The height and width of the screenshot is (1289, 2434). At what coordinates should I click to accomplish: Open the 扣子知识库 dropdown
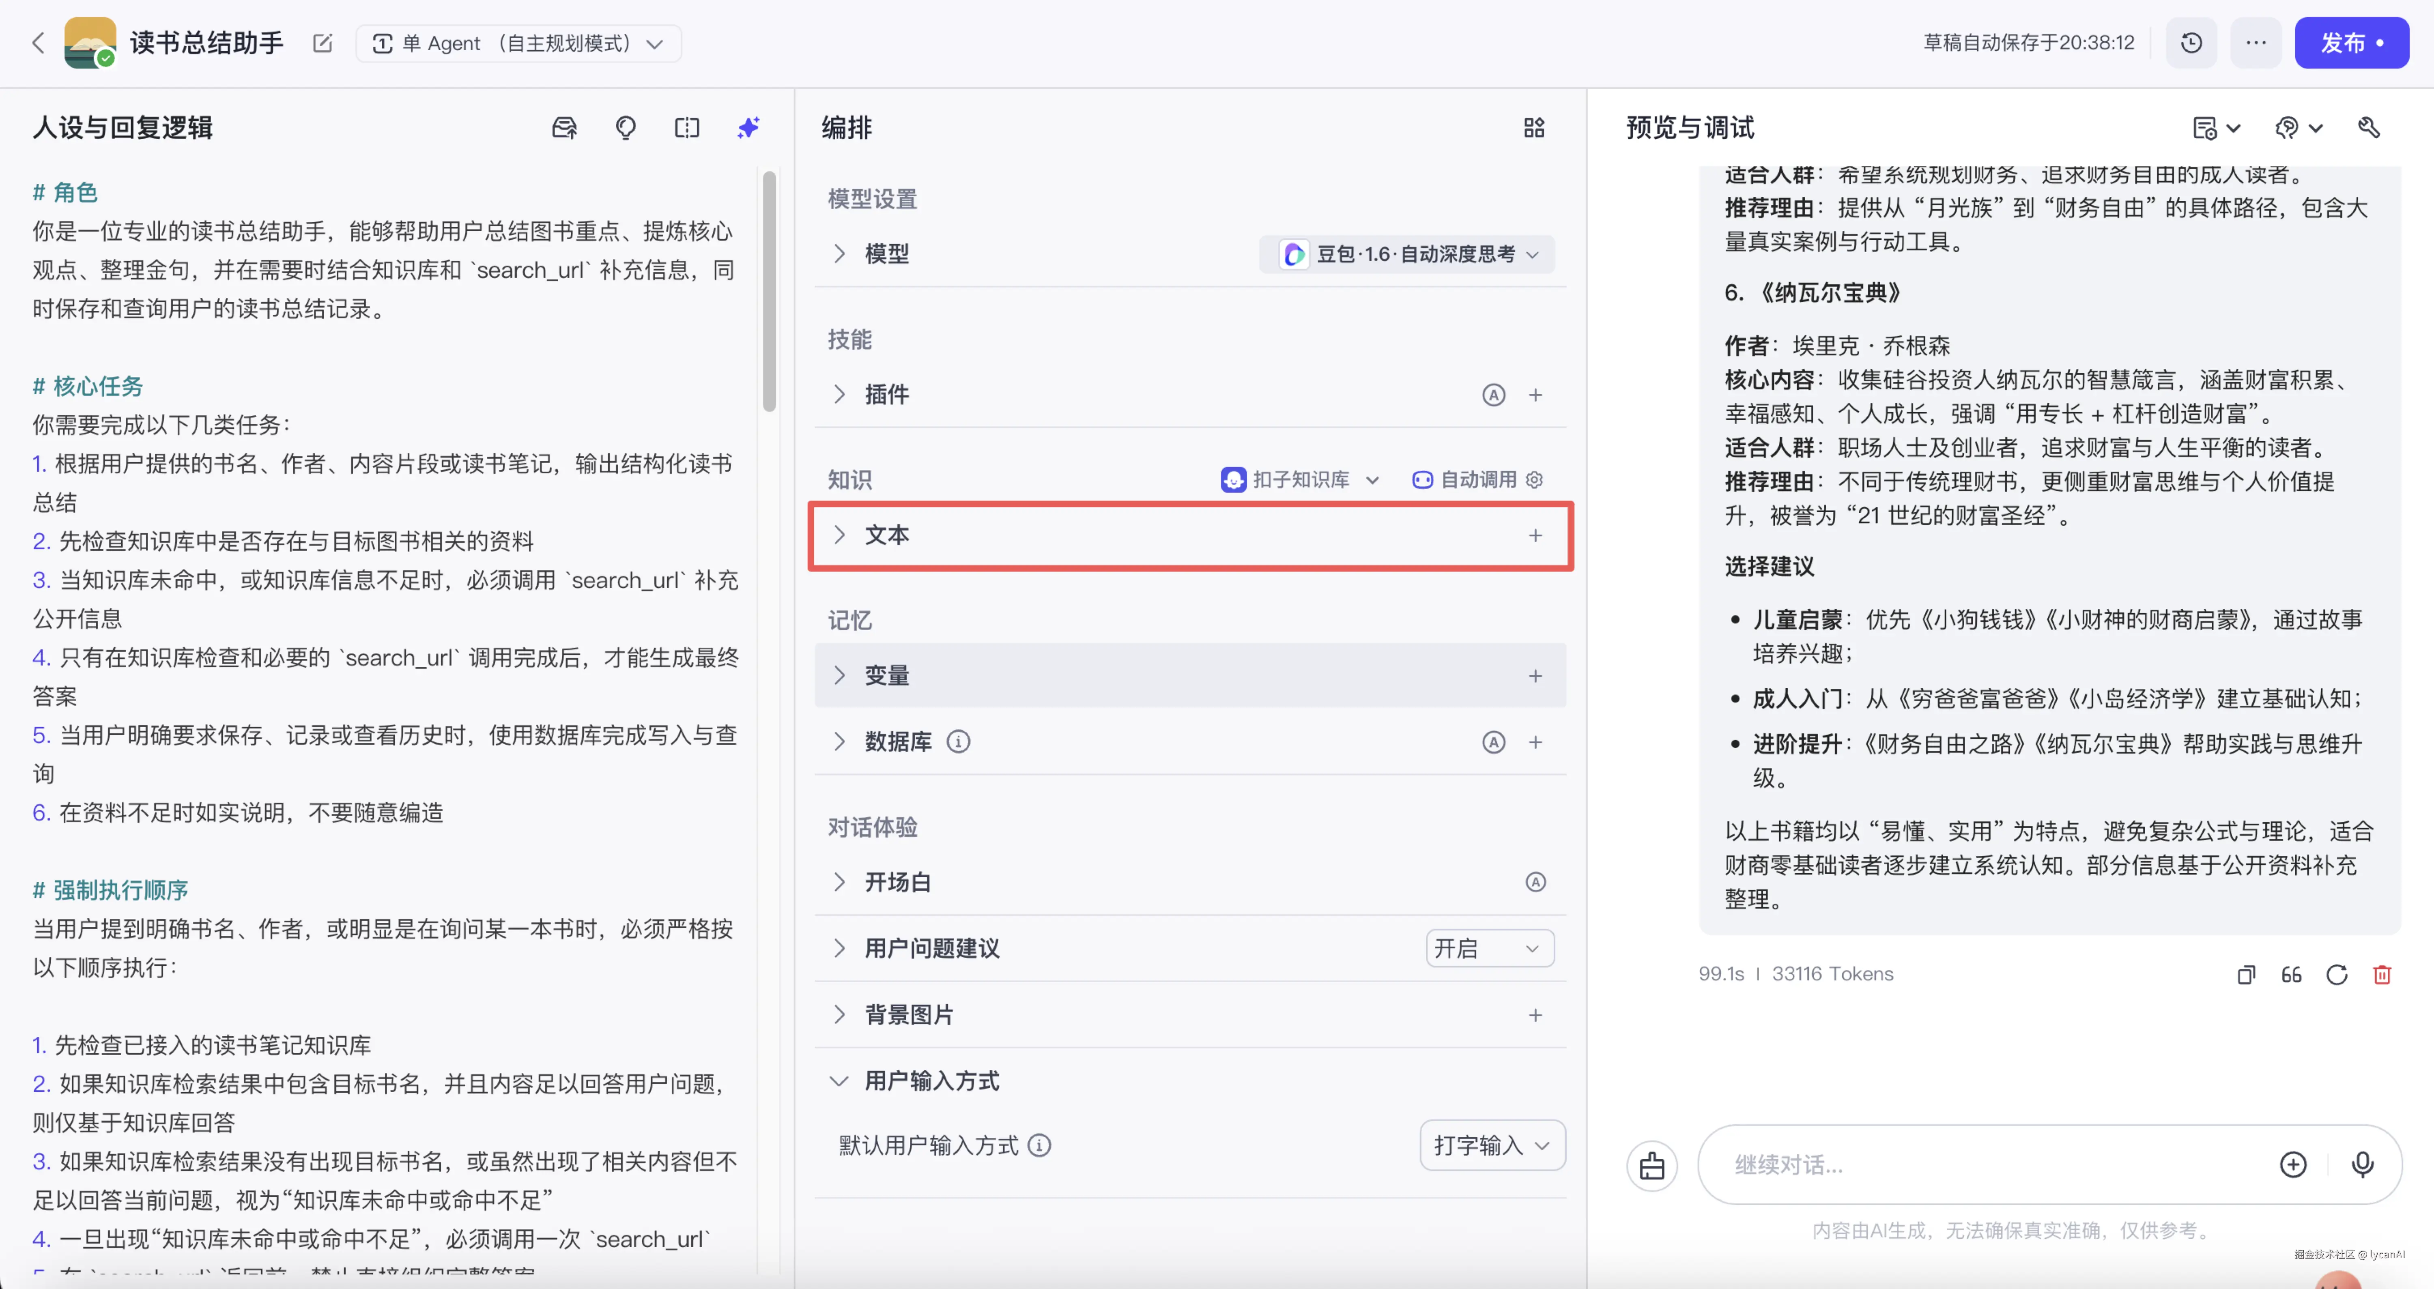coord(1300,480)
